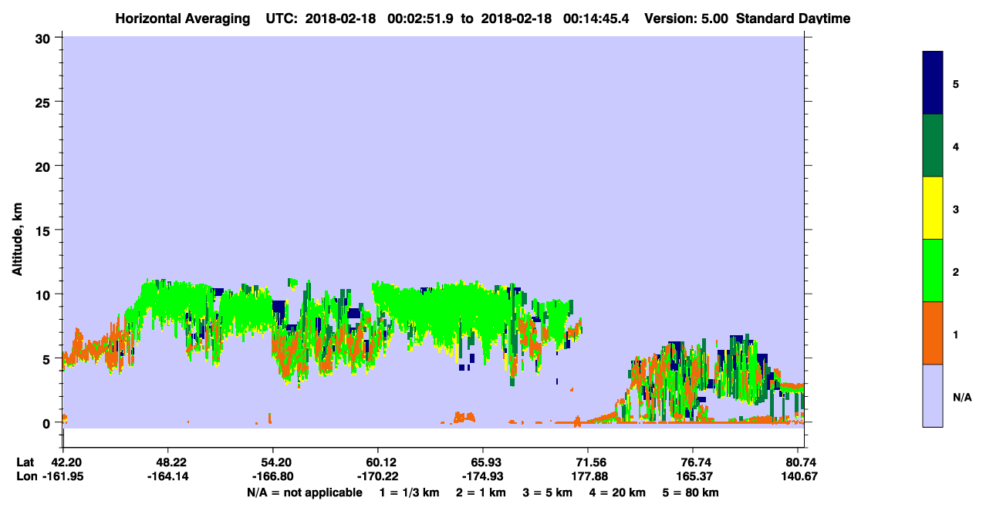
Task: Click the y-axis tick label 10
Action: [45, 294]
